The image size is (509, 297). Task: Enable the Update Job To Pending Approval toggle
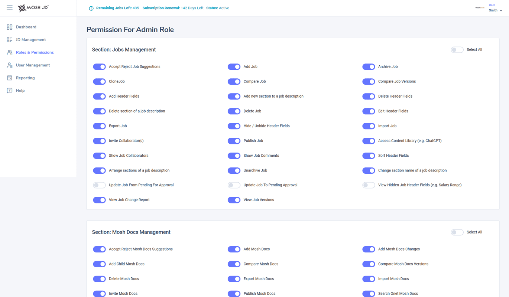coord(234,185)
